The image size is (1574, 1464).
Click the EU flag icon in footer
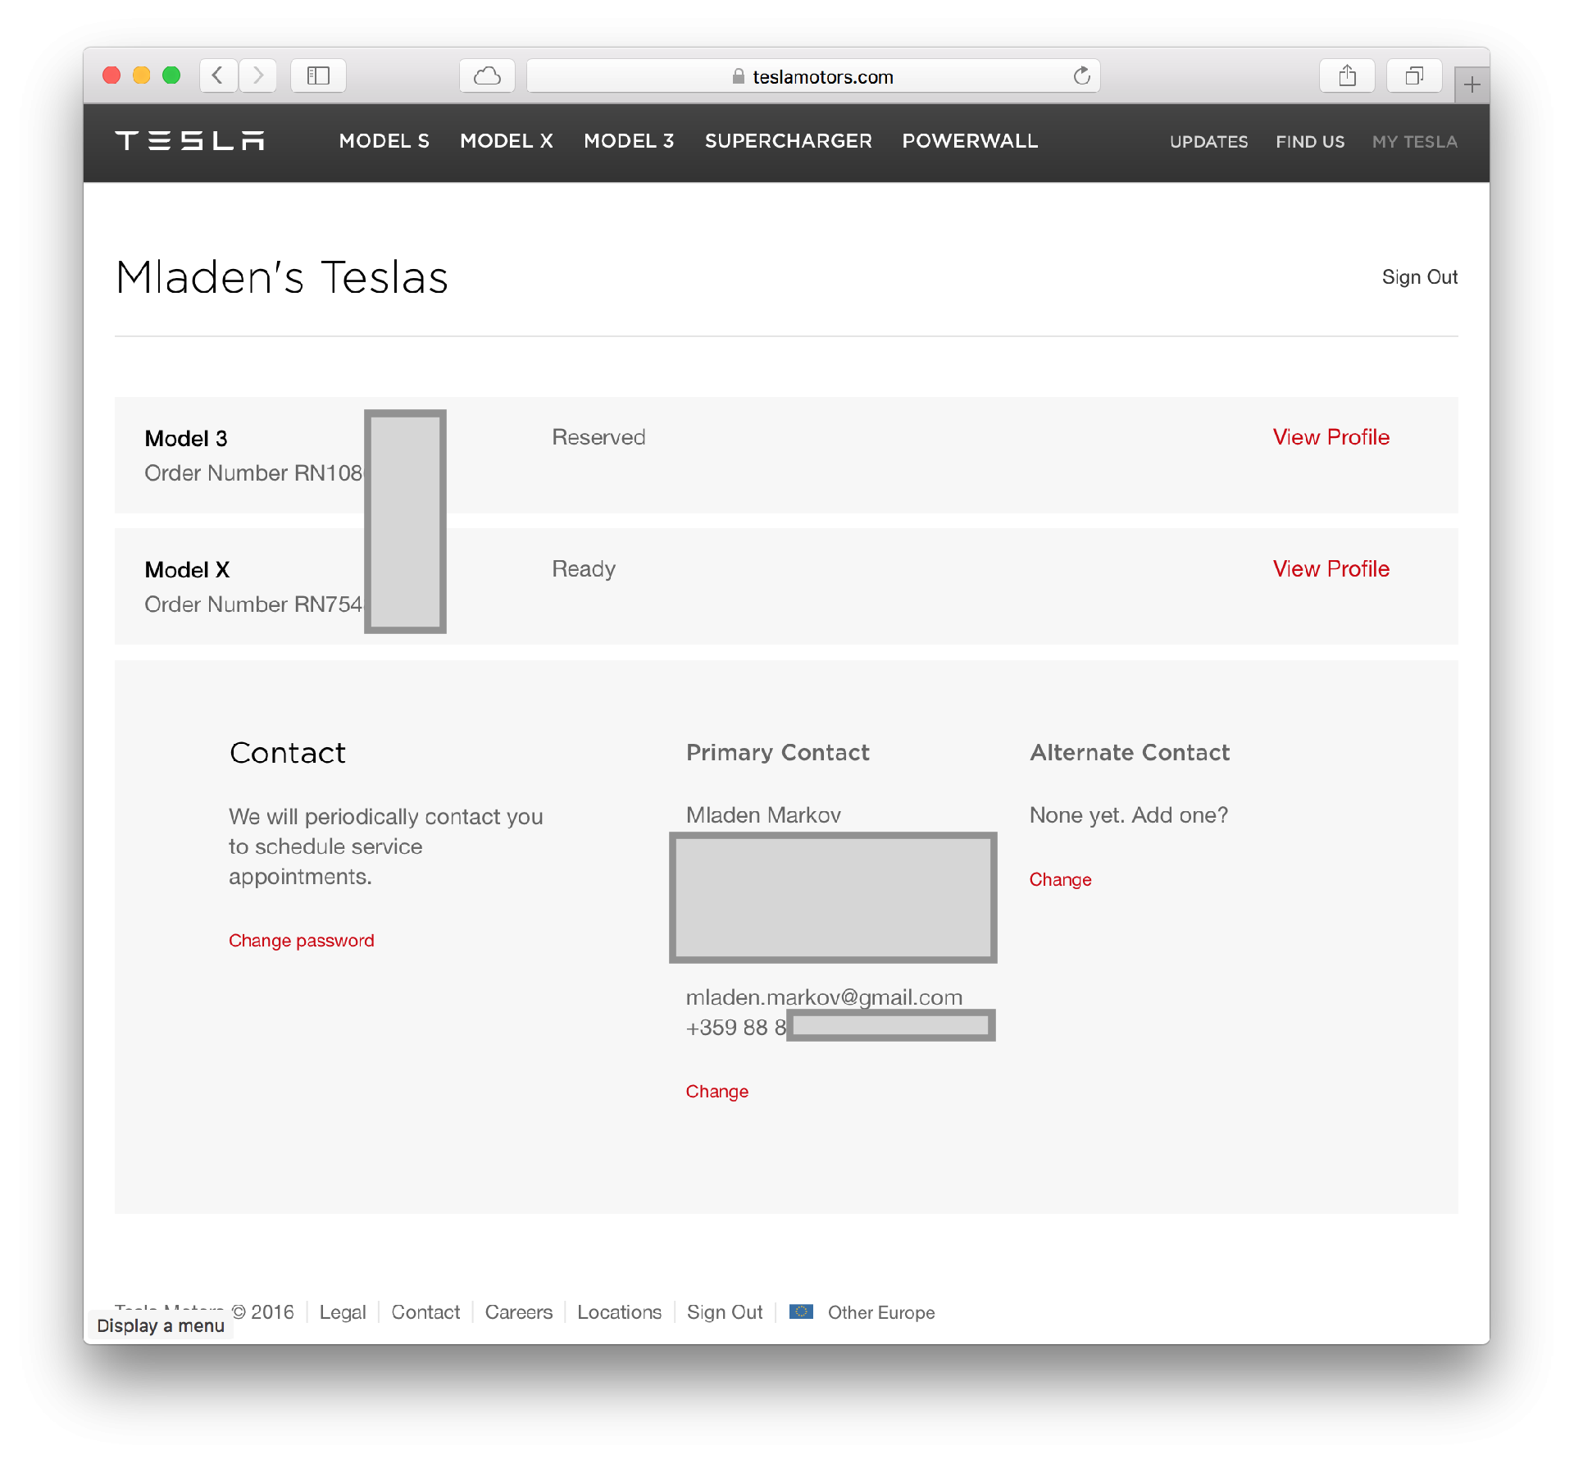click(801, 1311)
